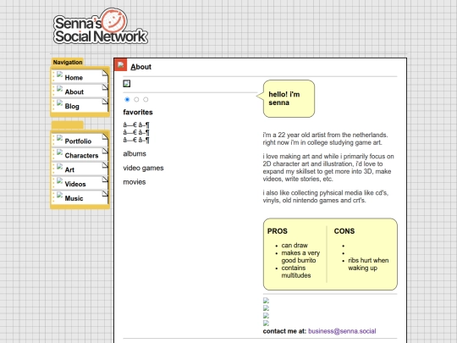Click the icon beside the Blog nav item

coord(60,103)
